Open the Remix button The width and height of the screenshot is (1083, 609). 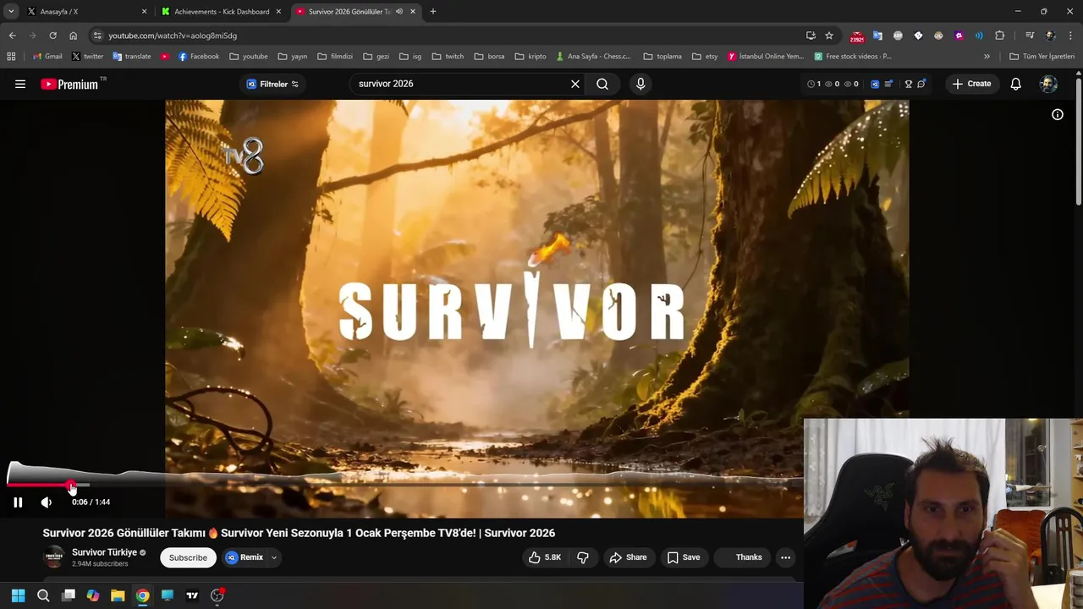pyautogui.click(x=245, y=557)
